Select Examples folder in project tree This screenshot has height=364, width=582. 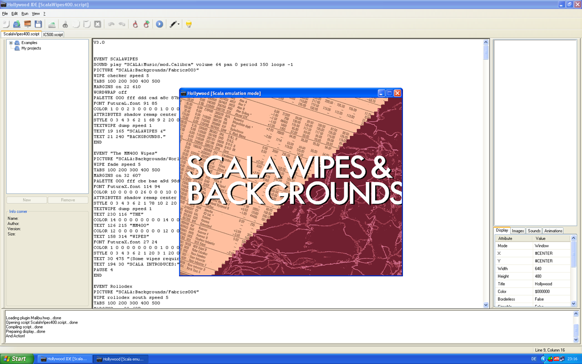[29, 43]
